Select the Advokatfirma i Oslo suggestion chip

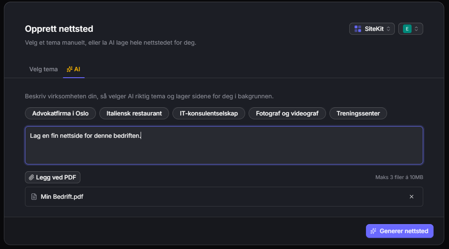[x=60, y=113]
